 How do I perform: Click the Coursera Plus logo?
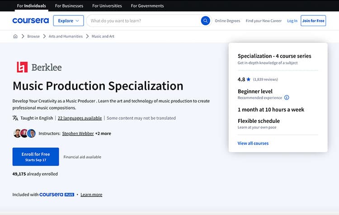pos(56,195)
